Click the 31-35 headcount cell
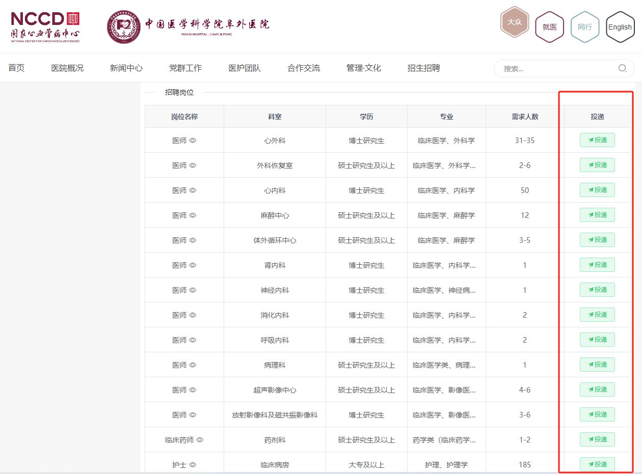The image size is (642, 474). pos(525,141)
